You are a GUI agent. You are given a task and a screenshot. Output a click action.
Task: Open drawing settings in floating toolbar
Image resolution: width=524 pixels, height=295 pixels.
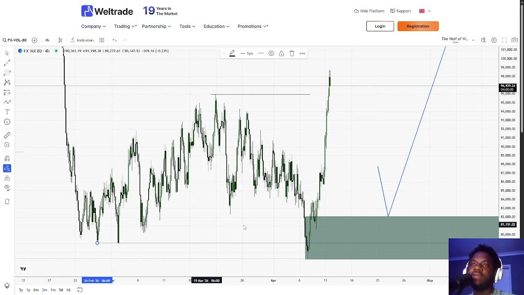(271, 53)
